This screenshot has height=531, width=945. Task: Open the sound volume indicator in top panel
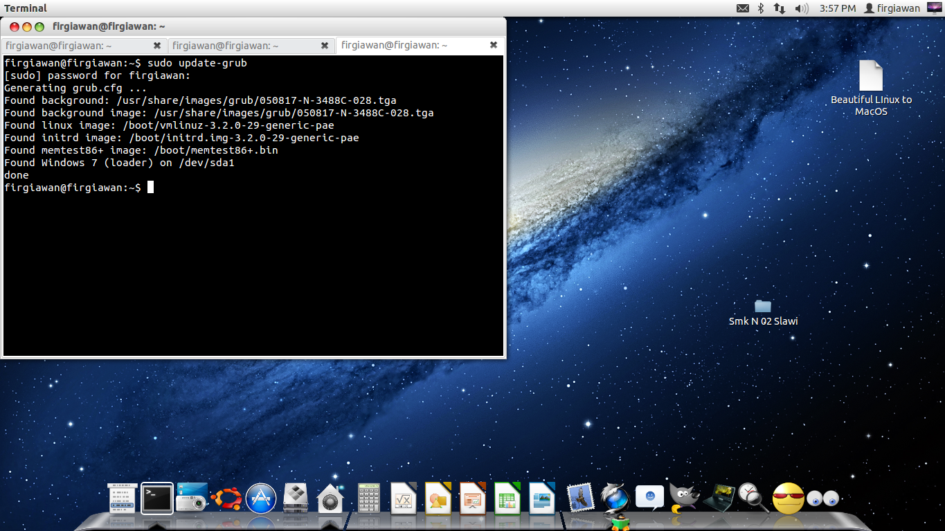pos(802,8)
